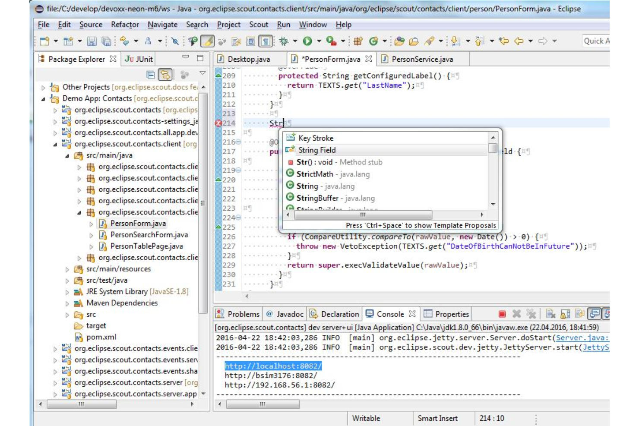Viewport: 639px width, 426px height.
Task: Click the New Java Package icon
Action: 358,41
